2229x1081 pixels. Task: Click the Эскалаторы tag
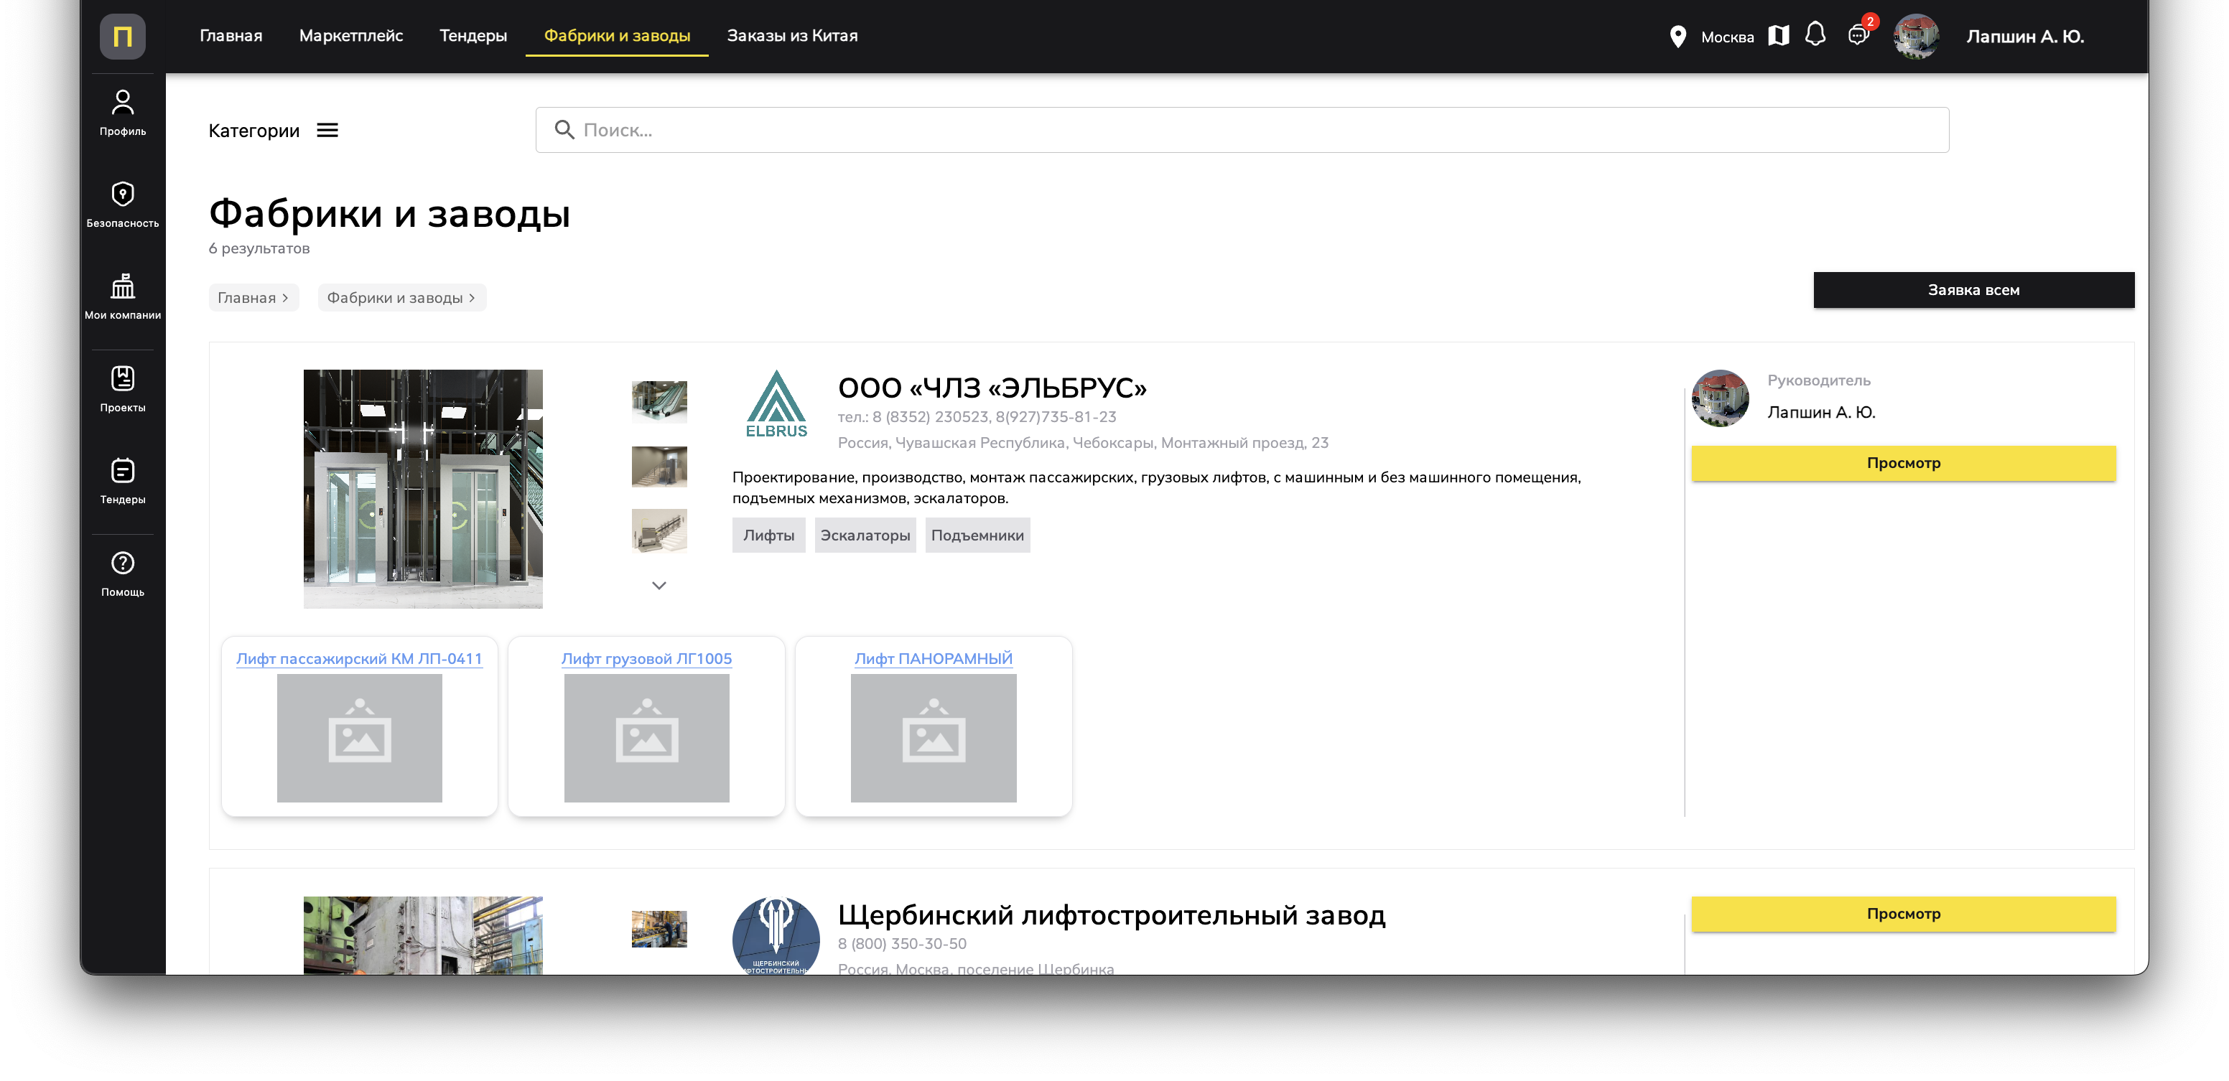(x=865, y=535)
